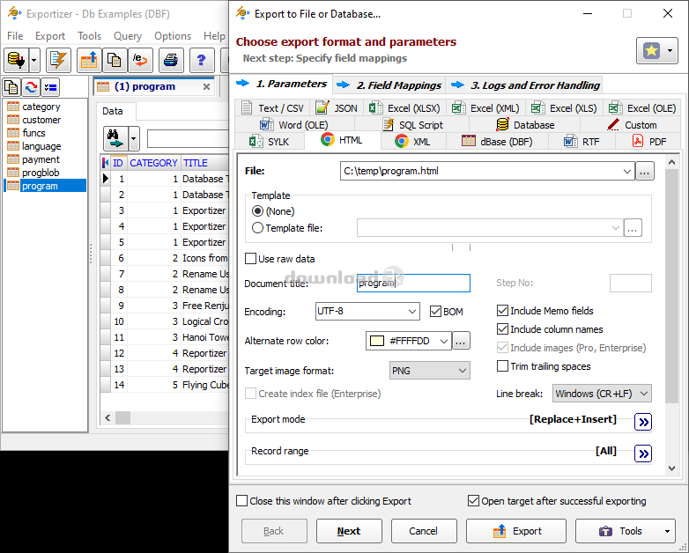689x553 pixels.
Task: Click the Cancel button
Action: (424, 531)
